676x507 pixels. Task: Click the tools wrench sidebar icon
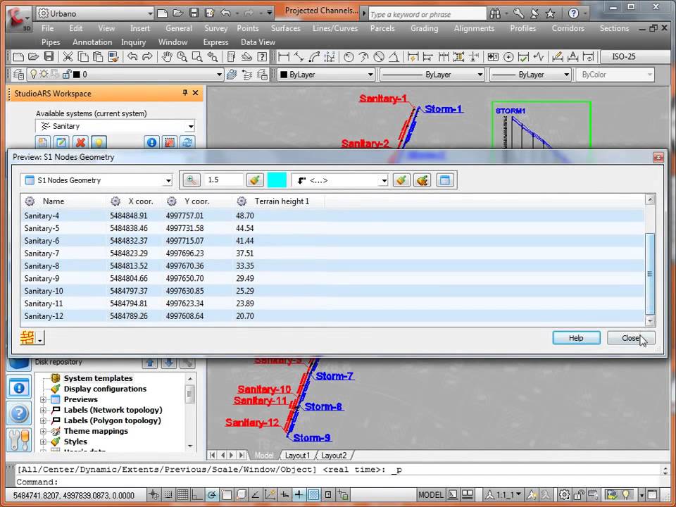[x=19, y=439]
